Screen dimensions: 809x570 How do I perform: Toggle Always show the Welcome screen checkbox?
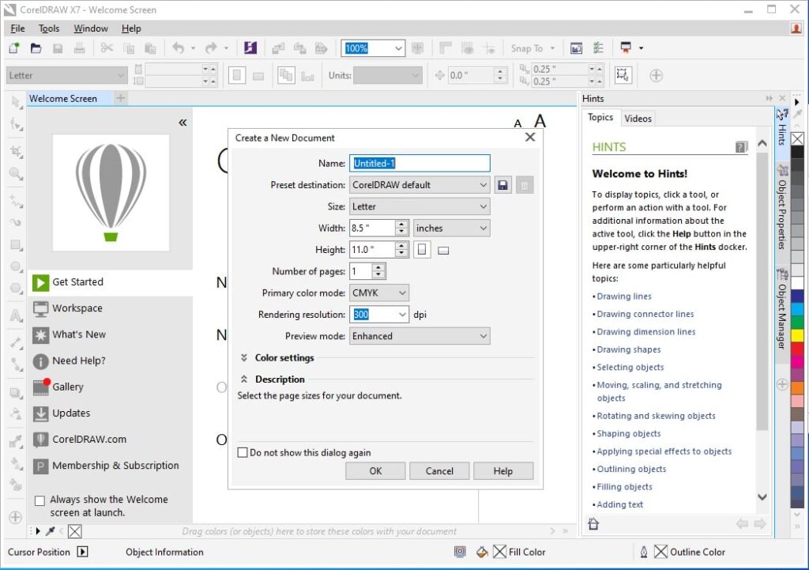(x=40, y=500)
